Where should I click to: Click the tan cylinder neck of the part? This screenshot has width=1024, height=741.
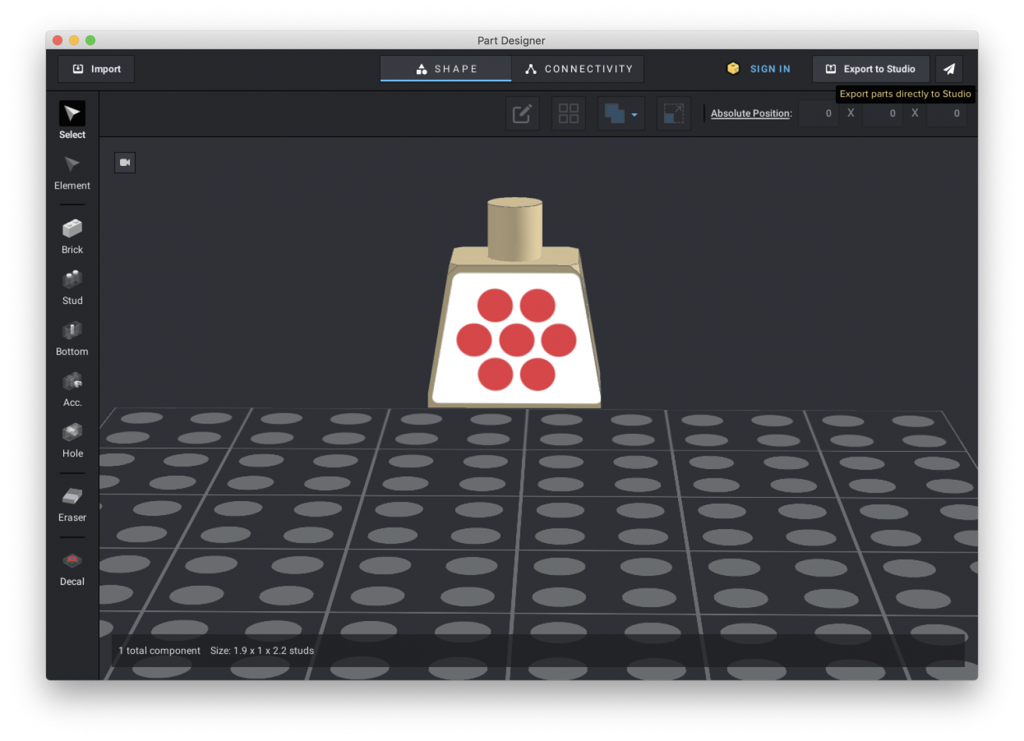click(x=515, y=229)
